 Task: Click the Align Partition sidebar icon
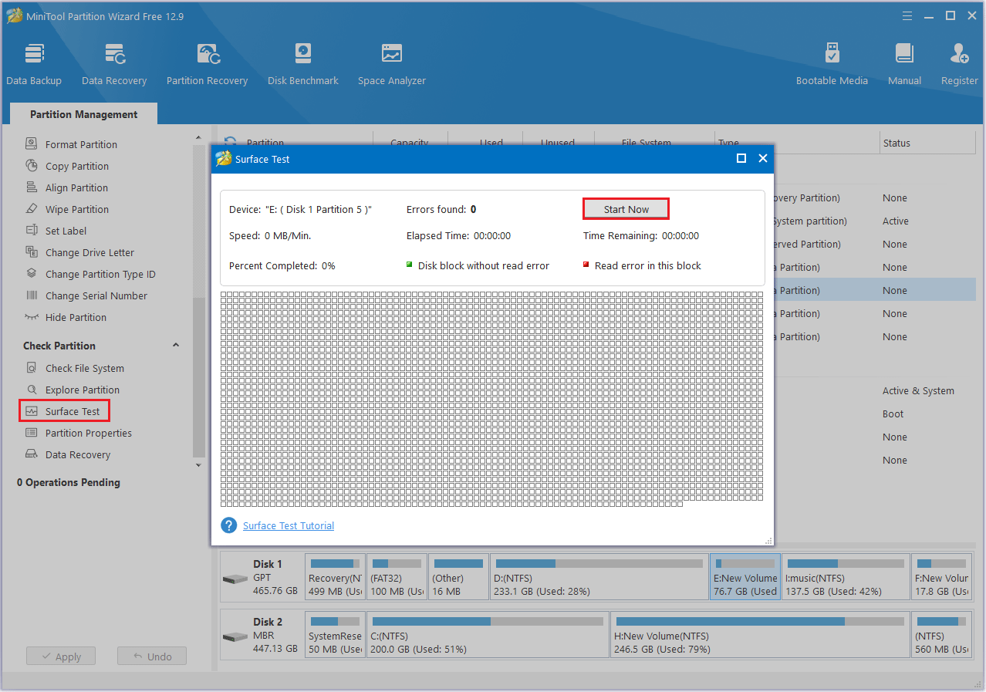pos(32,187)
